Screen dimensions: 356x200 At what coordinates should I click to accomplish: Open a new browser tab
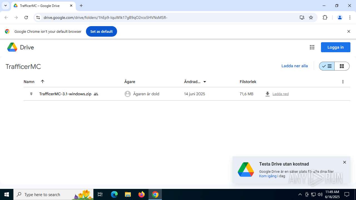(x=81, y=6)
